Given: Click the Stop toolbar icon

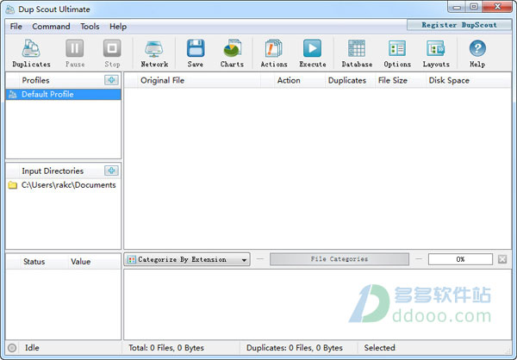Looking at the screenshot, I should 112,53.
